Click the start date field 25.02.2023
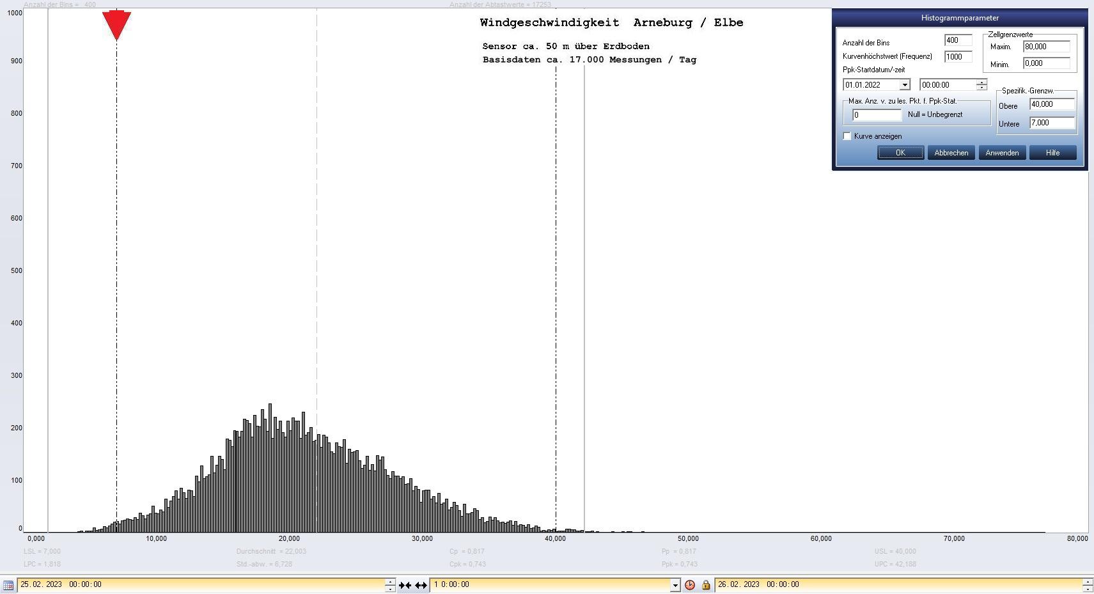 click(x=201, y=585)
